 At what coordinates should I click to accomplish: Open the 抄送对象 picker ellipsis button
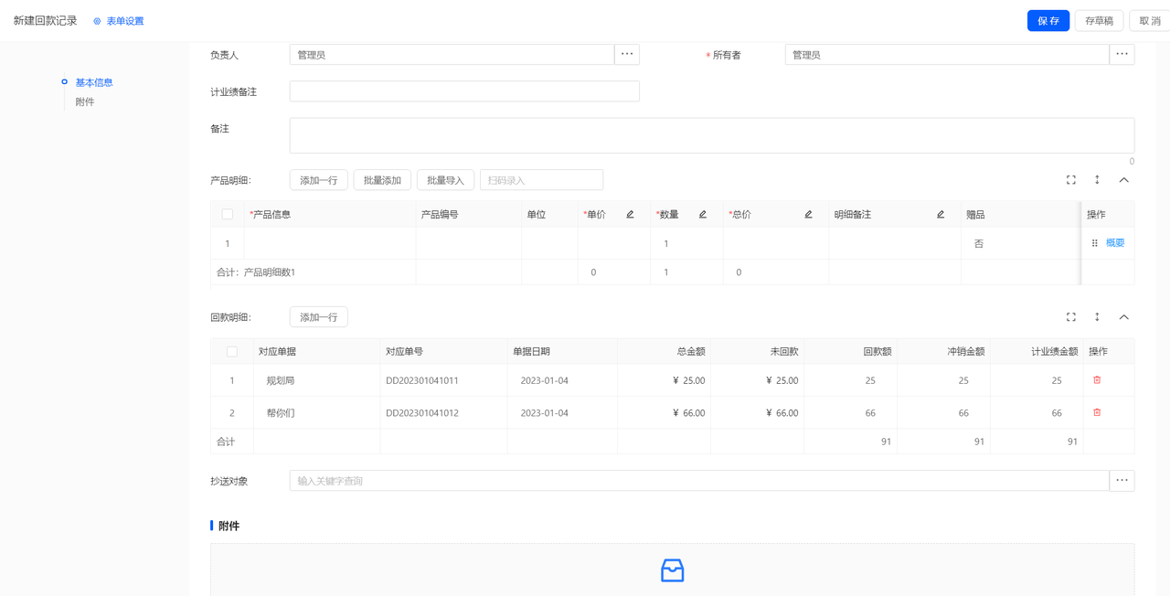coord(1122,481)
